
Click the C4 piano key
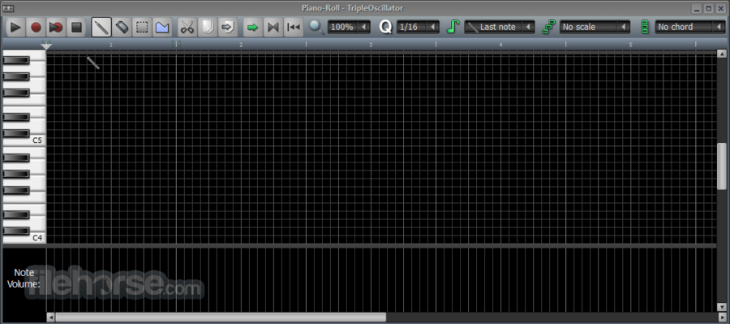[37, 238]
